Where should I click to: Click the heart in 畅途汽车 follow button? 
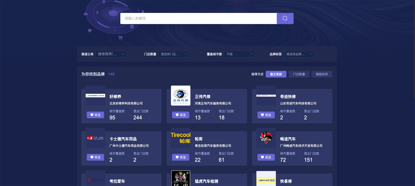point(263,157)
